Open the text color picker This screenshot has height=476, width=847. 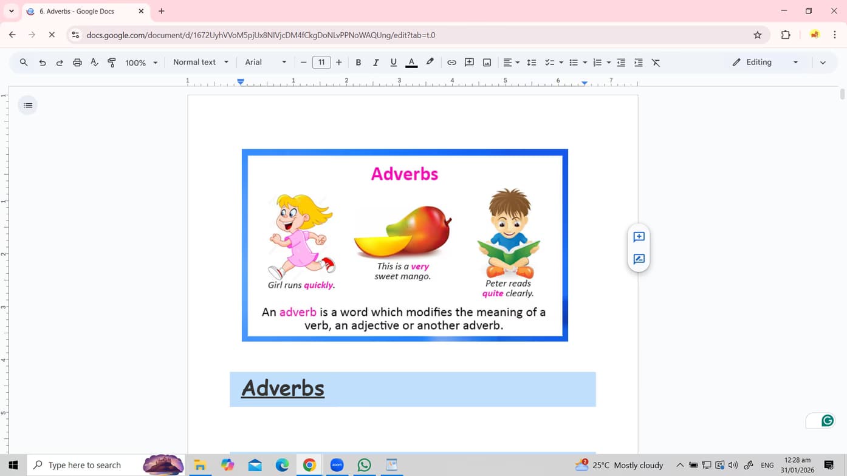point(411,62)
